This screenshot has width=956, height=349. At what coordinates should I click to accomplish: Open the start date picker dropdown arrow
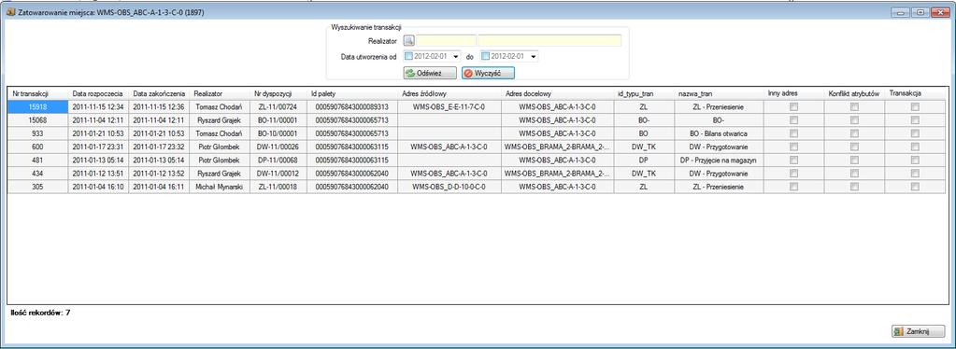coord(456,57)
